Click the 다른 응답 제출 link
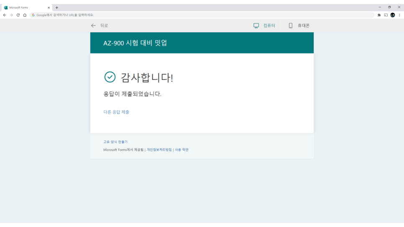Image resolution: width=404 pixels, height=227 pixels. [x=116, y=112]
